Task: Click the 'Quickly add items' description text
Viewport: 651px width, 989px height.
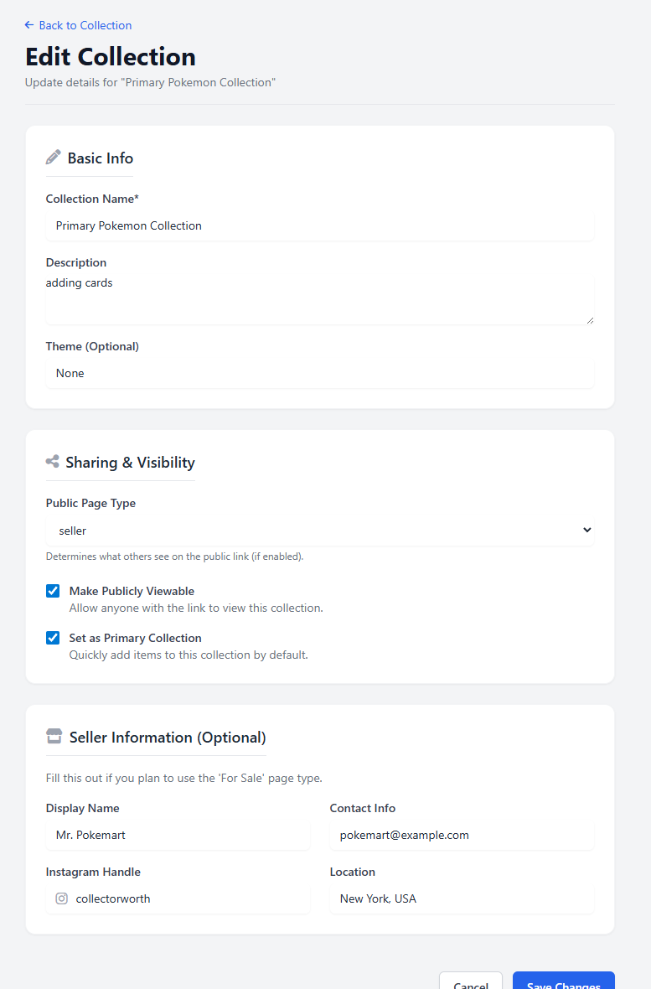Action: [189, 655]
